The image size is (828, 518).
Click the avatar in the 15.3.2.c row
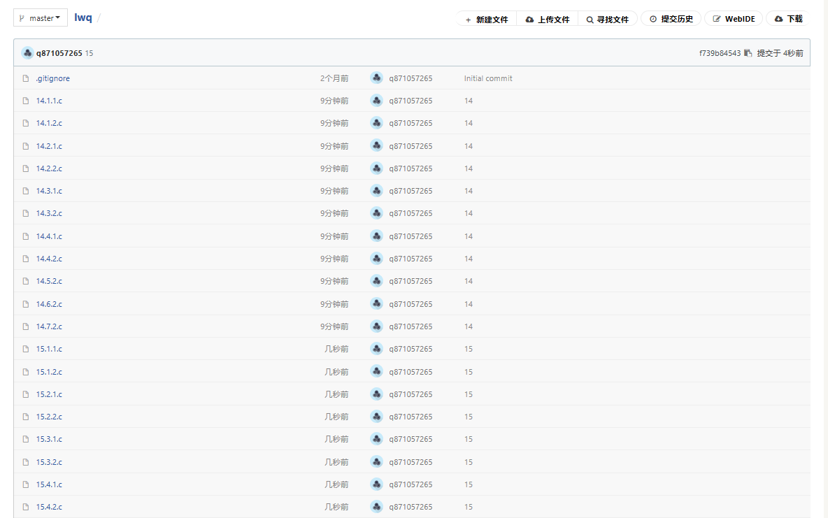click(376, 461)
